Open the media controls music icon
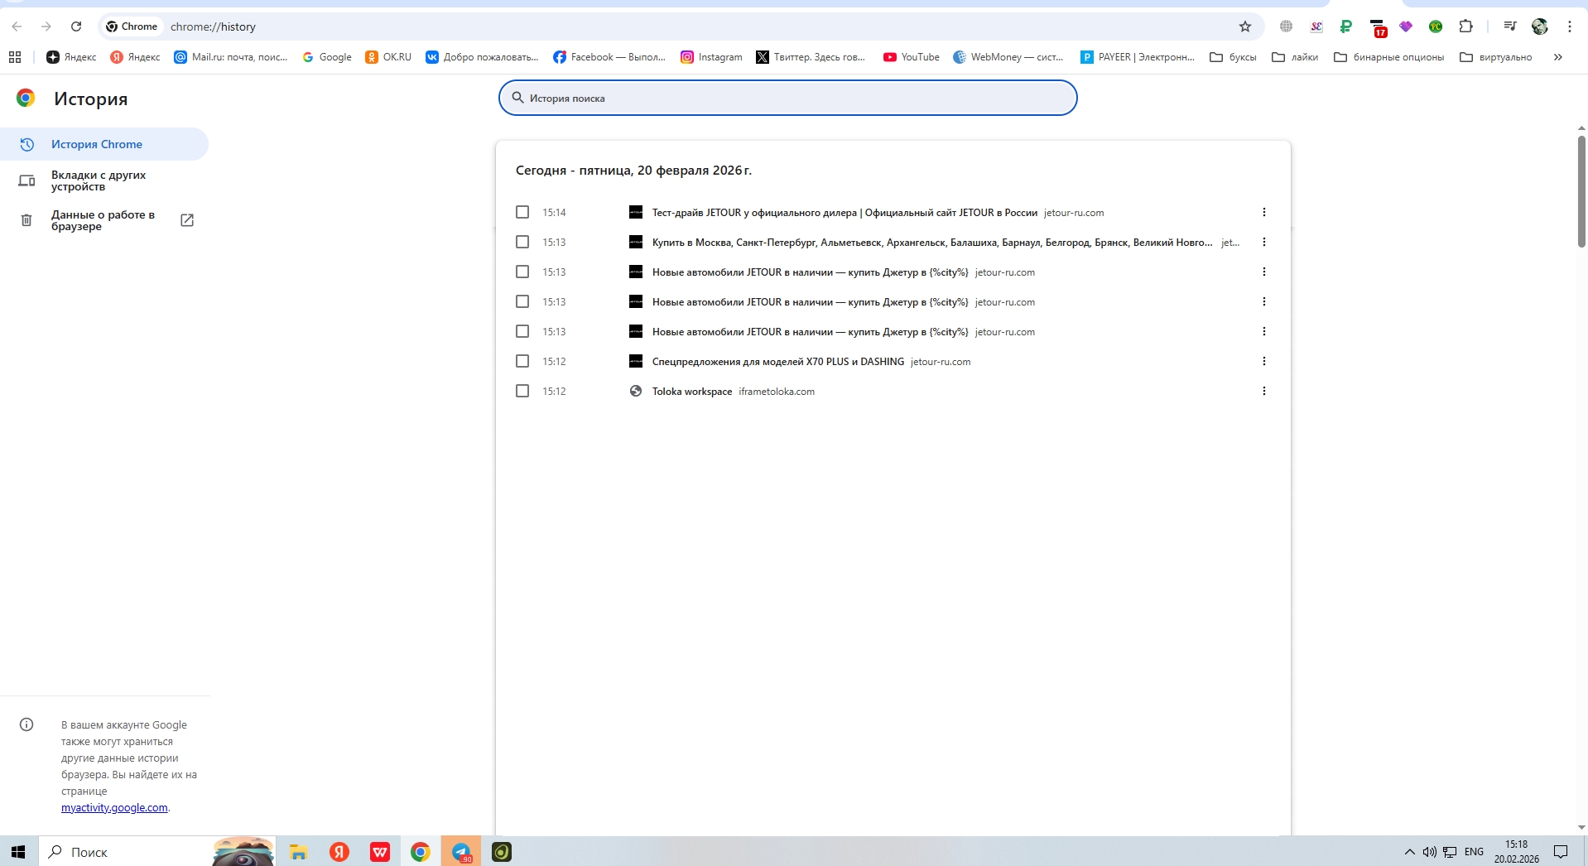This screenshot has height=866, width=1588. pyautogui.click(x=1510, y=26)
